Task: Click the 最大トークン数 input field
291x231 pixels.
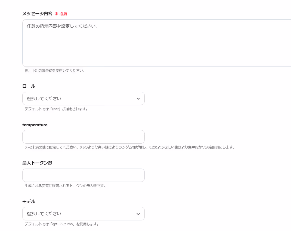Action: tap(83, 175)
